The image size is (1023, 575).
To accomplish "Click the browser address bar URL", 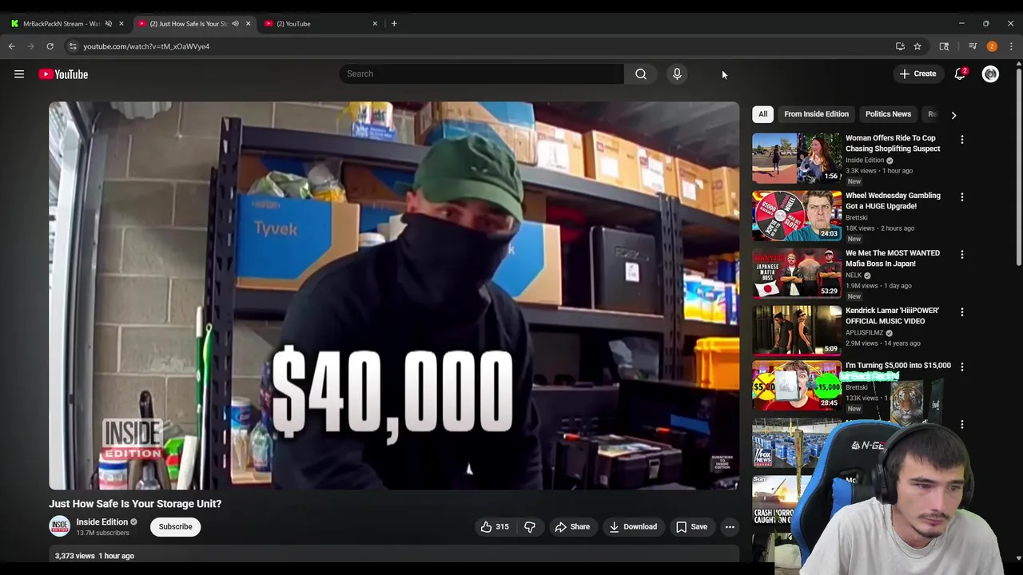I will [x=146, y=46].
